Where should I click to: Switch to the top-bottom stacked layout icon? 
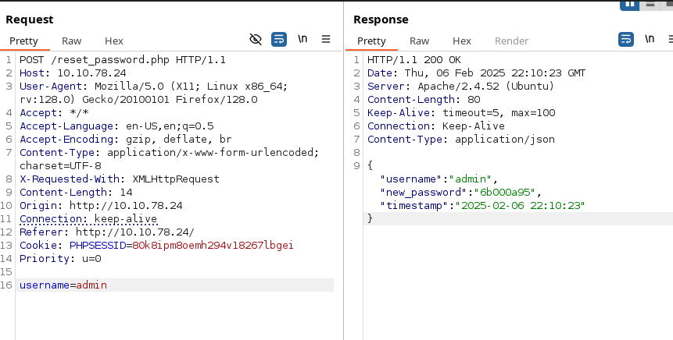point(650,4)
